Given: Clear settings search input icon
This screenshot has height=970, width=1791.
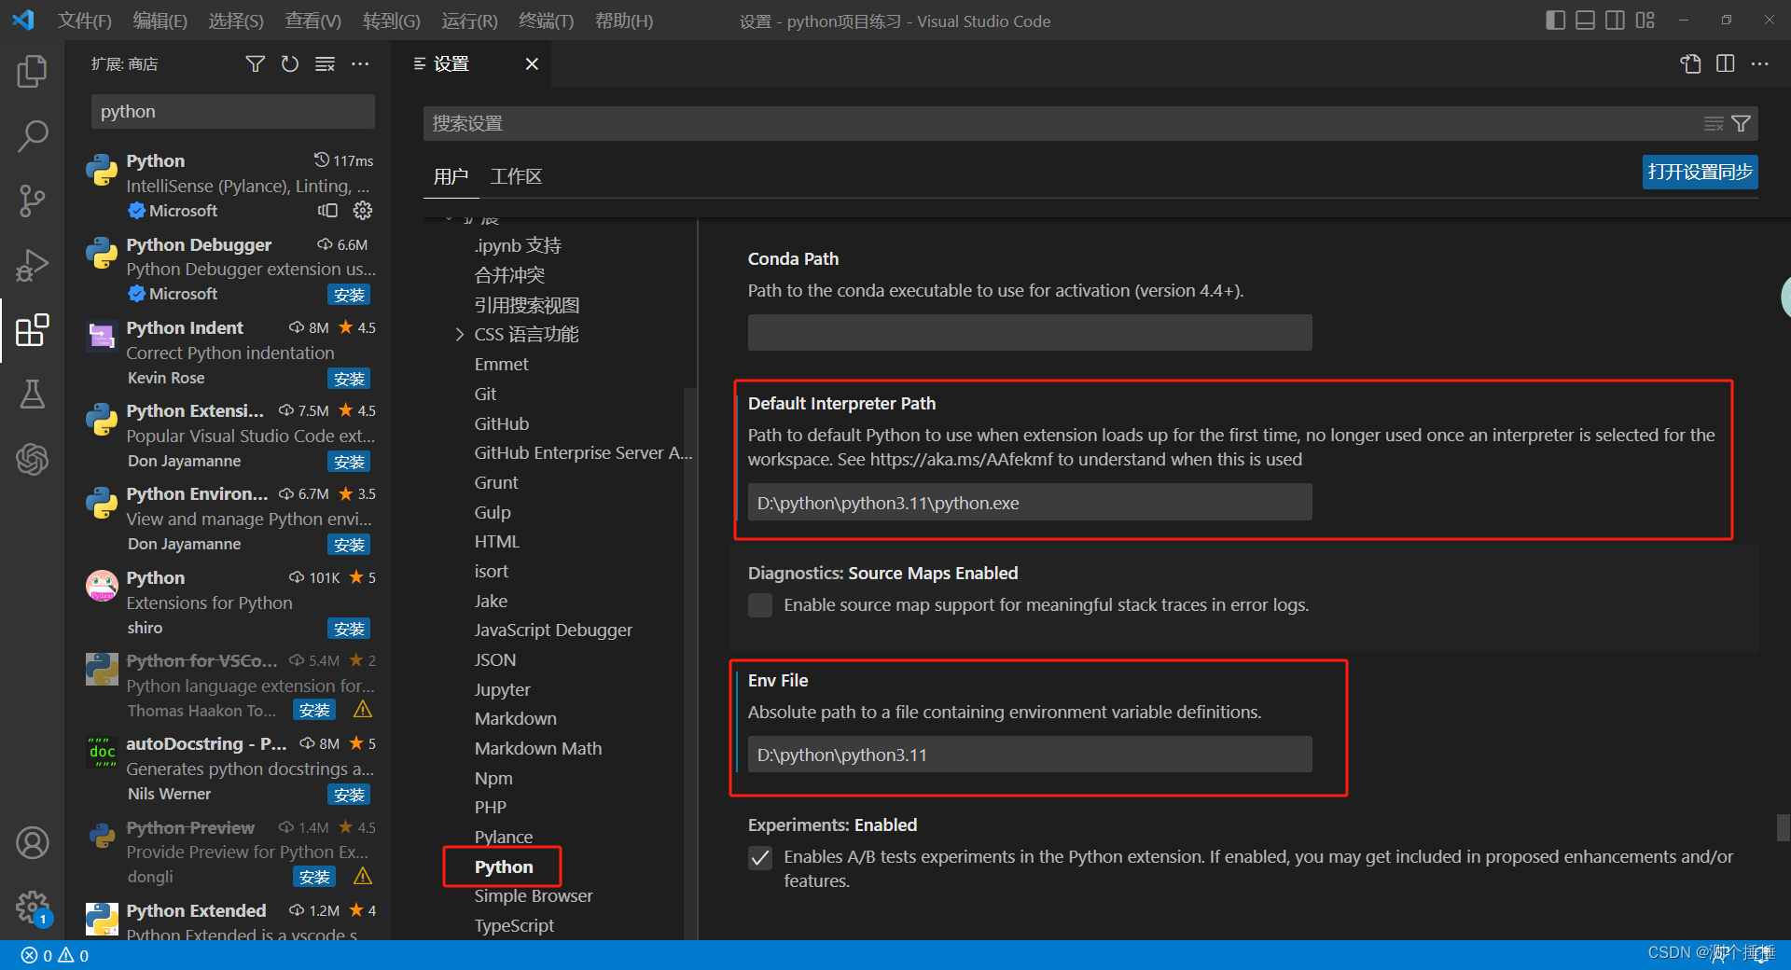Looking at the screenshot, I should [1714, 123].
